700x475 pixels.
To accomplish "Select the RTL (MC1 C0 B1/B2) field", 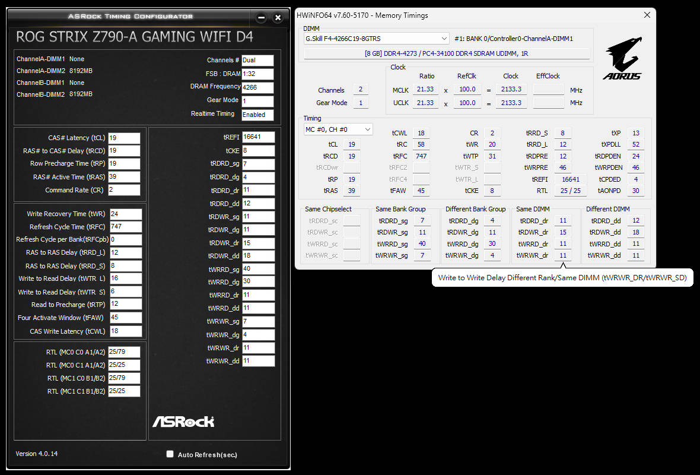I will (x=124, y=378).
